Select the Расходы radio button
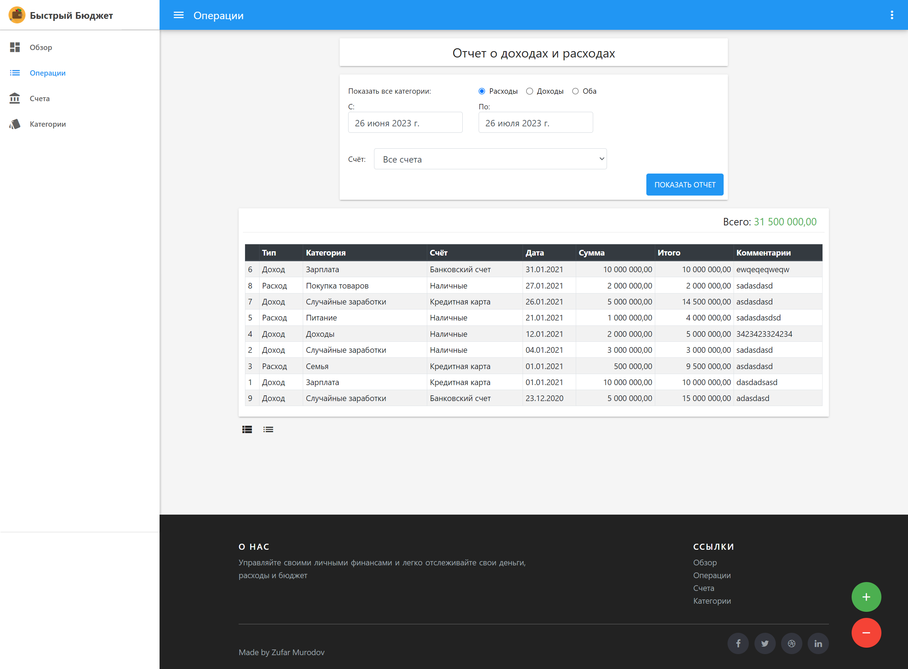Image resolution: width=908 pixels, height=669 pixels. [482, 91]
